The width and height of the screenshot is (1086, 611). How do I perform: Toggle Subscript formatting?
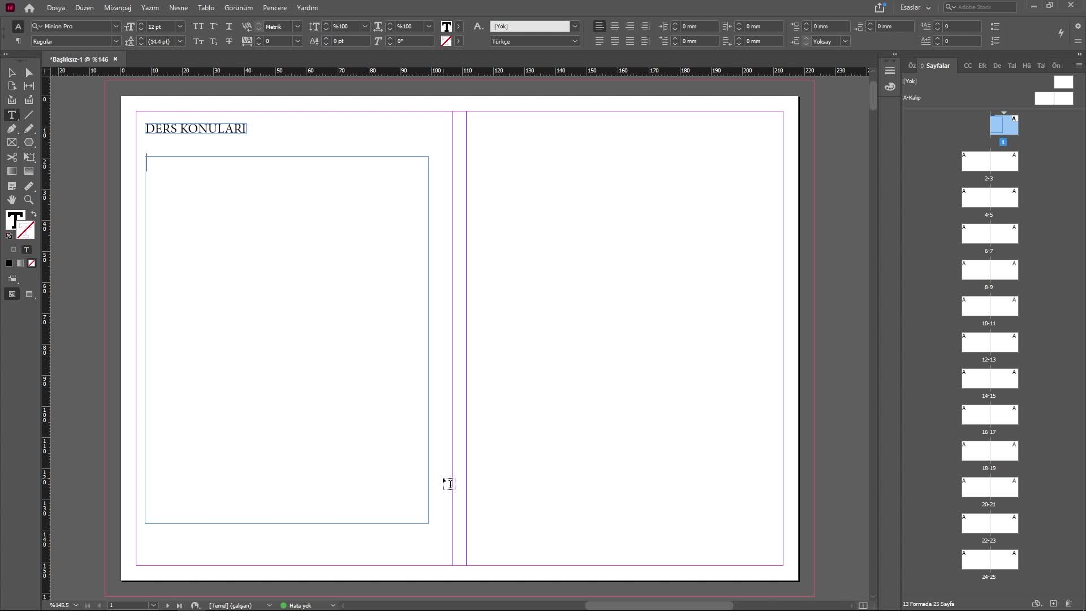pyautogui.click(x=214, y=41)
